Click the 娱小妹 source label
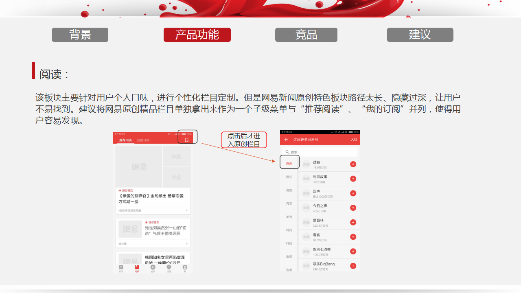 [x=123, y=244]
